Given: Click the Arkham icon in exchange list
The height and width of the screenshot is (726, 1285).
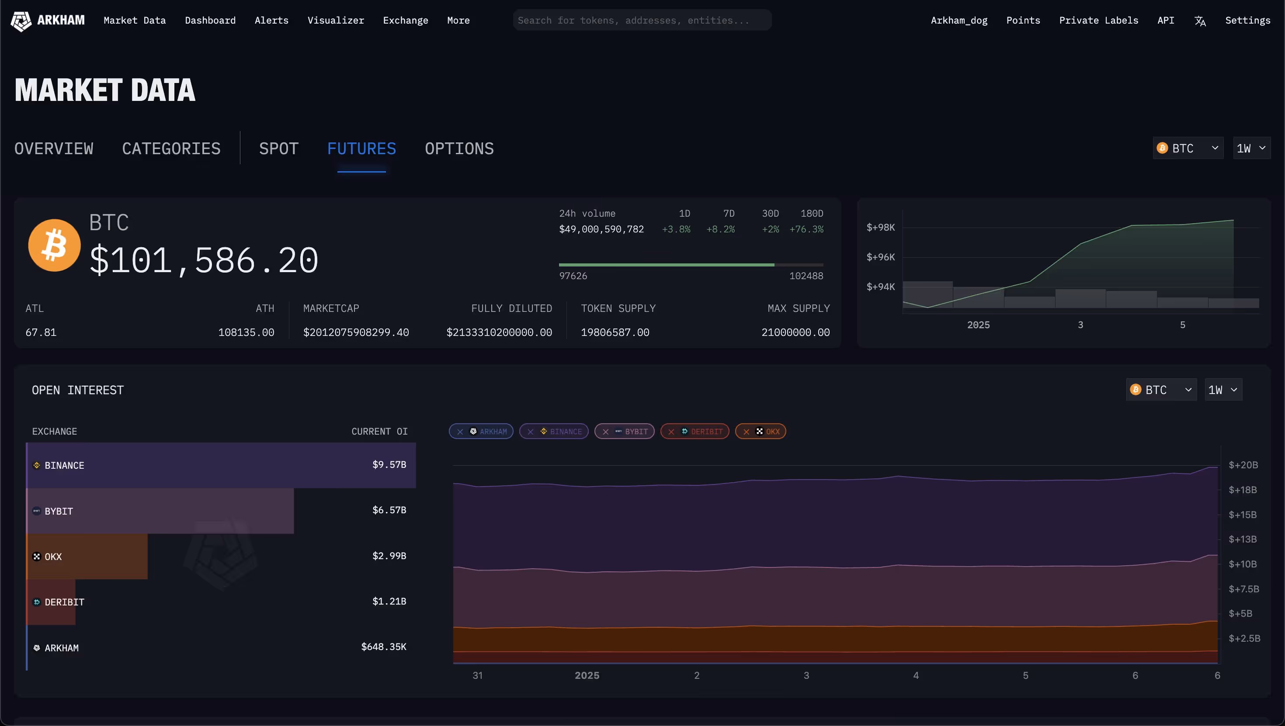Looking at the screenshot, I should (36, 648).
